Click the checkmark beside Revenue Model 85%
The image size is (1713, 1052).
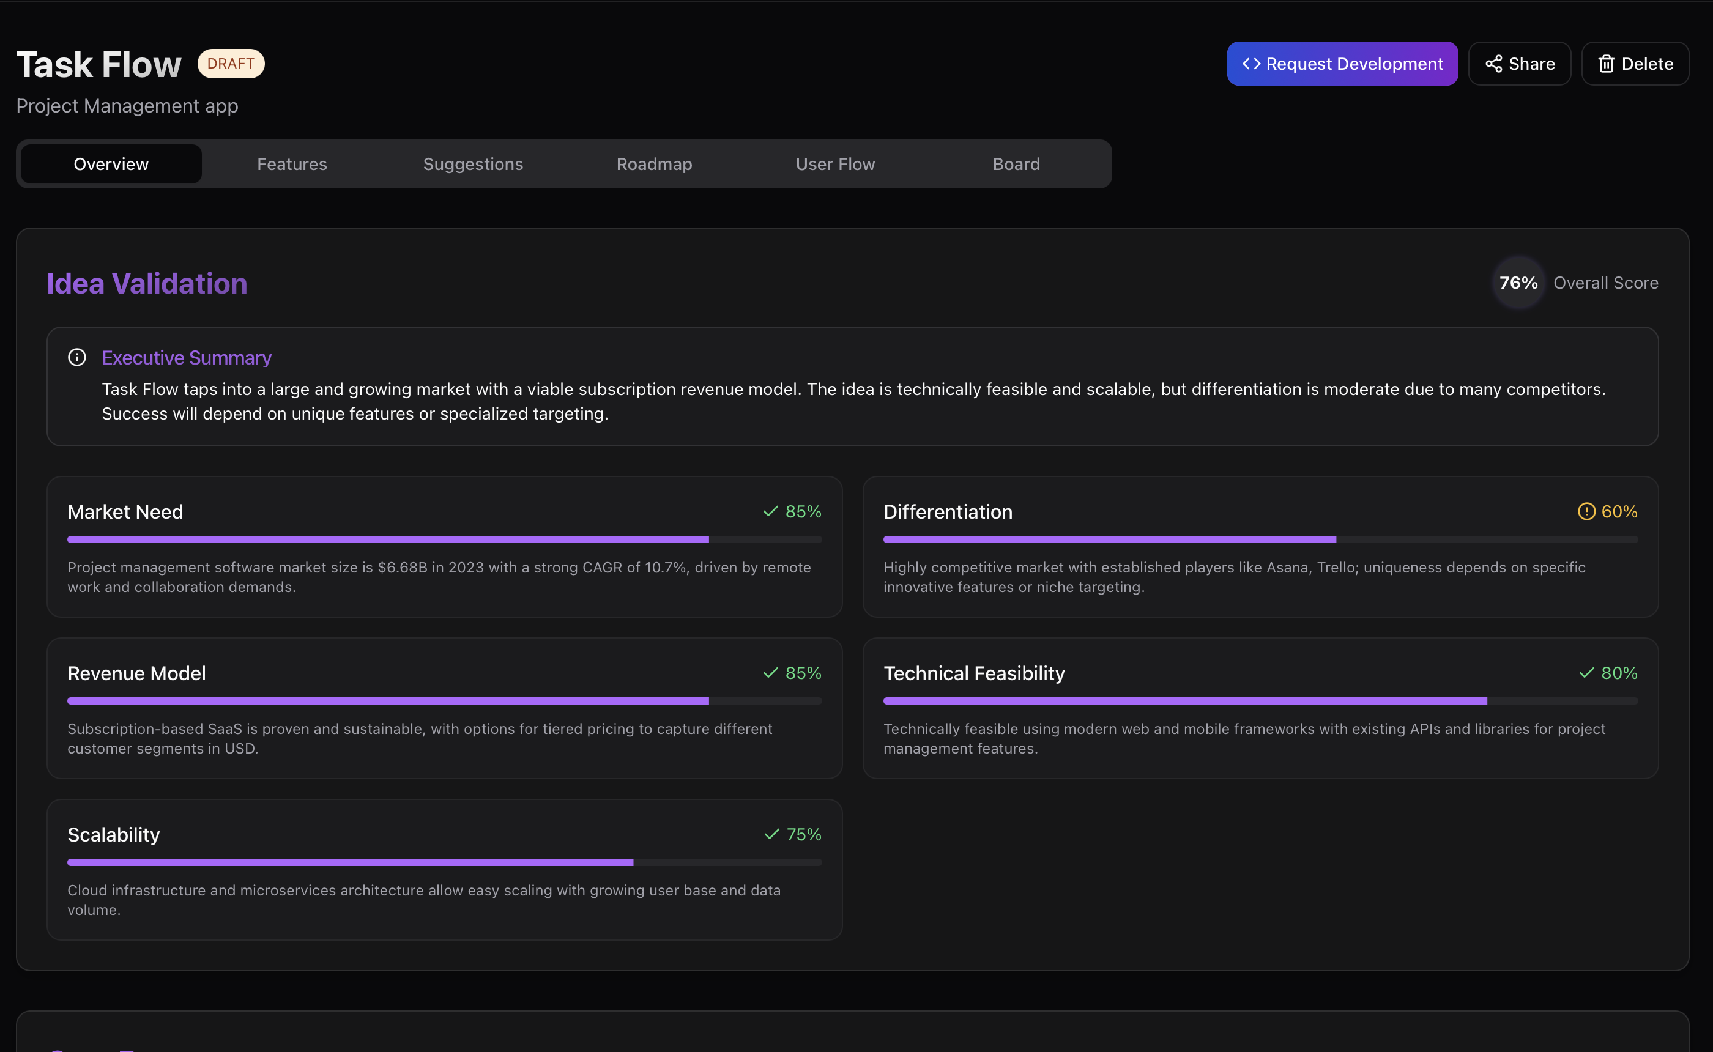click(770, 673)
